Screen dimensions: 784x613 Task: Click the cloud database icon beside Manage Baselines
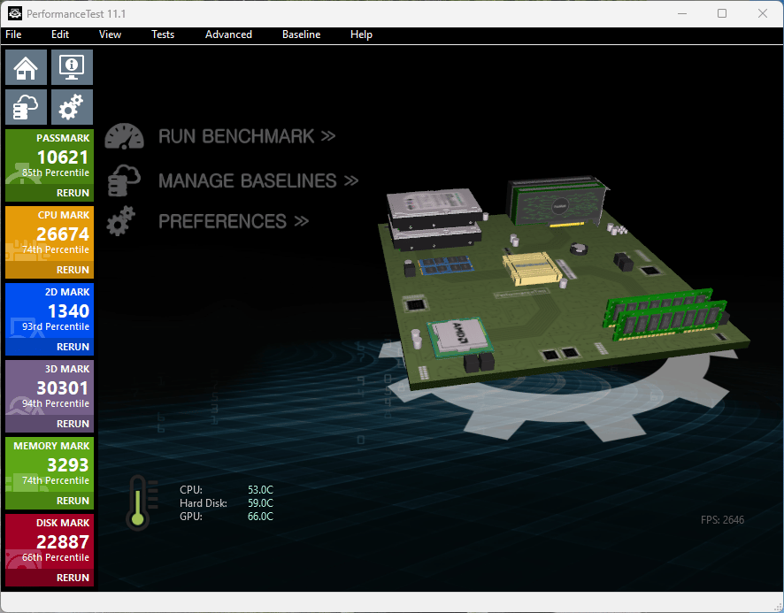124,180
